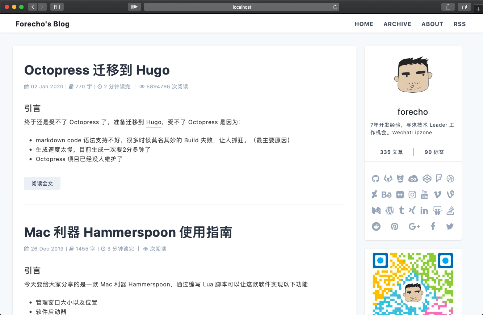Viewport: 483px width, 315px height.
Task: Click the Foursquare icon
Action: point(439,178)
